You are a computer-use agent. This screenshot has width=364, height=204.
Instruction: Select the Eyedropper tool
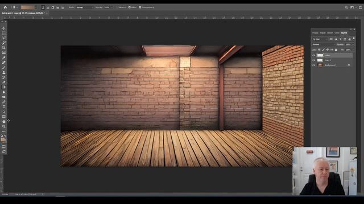(4, 58)
